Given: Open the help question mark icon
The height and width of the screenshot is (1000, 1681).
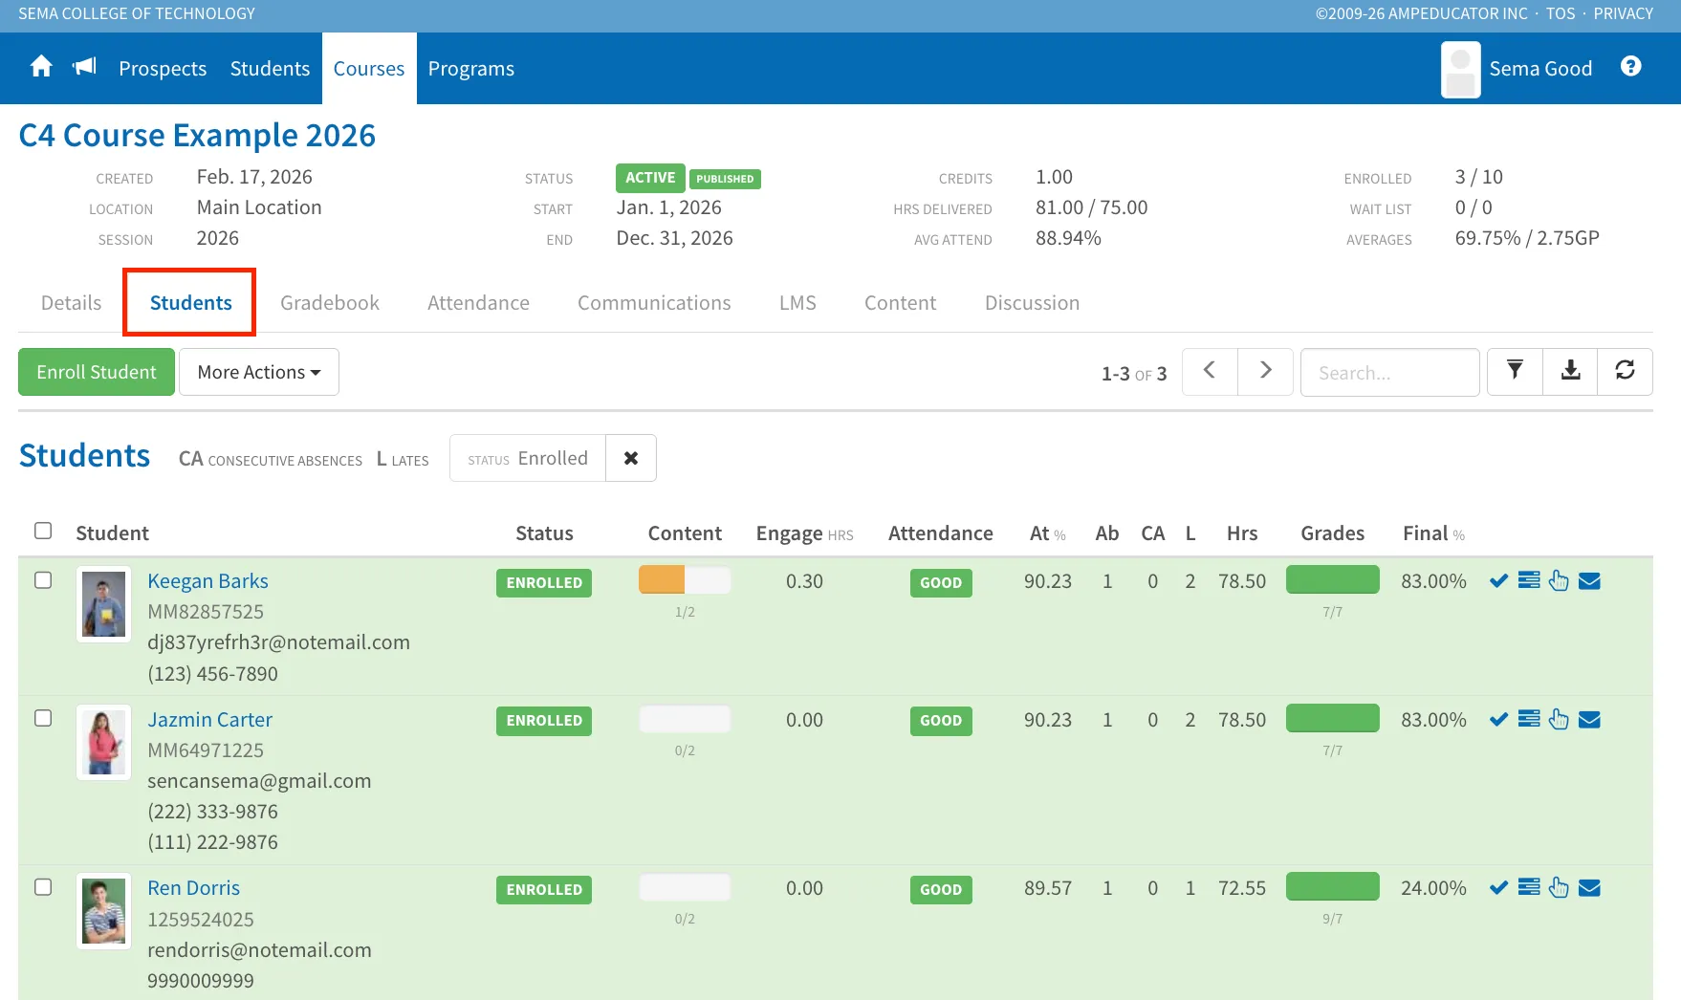Looking at the screenshot, I should [1631, 66].
